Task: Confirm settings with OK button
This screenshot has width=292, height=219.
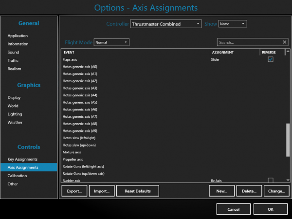Action: point(271,209)
